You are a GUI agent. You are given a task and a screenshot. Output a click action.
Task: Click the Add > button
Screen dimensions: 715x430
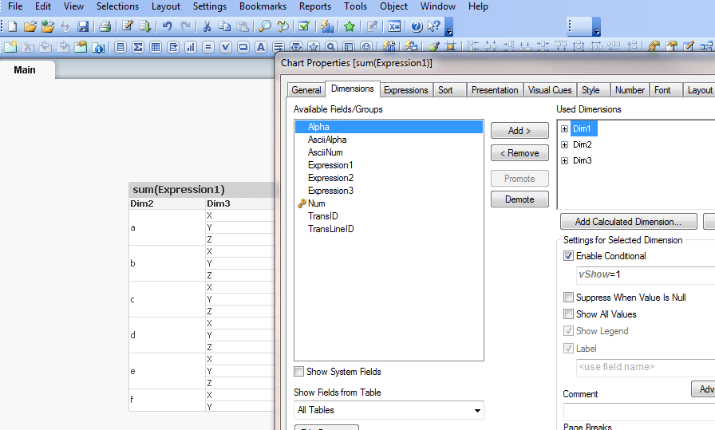point(519,131)
